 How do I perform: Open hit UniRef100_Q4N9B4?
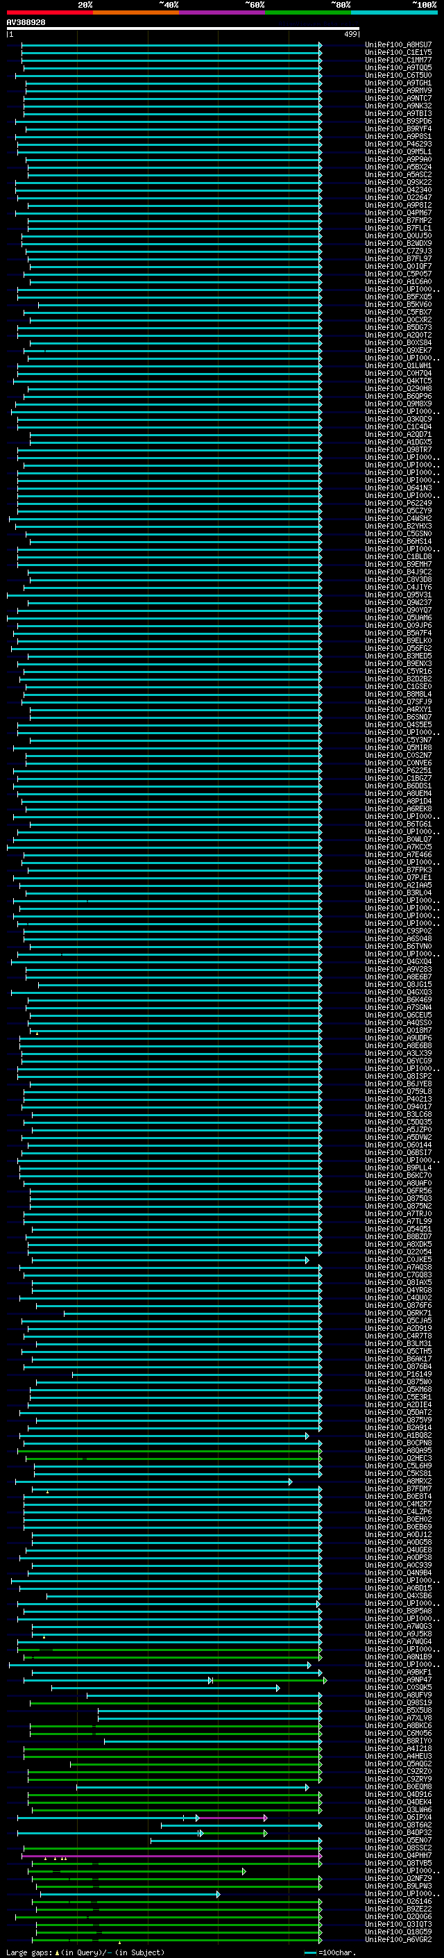point(398,1573)
